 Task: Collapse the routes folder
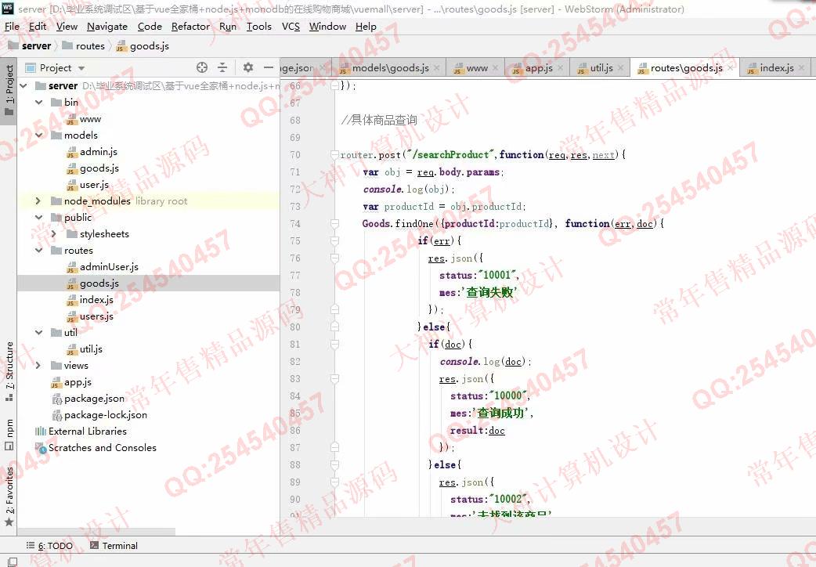pyautogui.click(x=39, y=250)
